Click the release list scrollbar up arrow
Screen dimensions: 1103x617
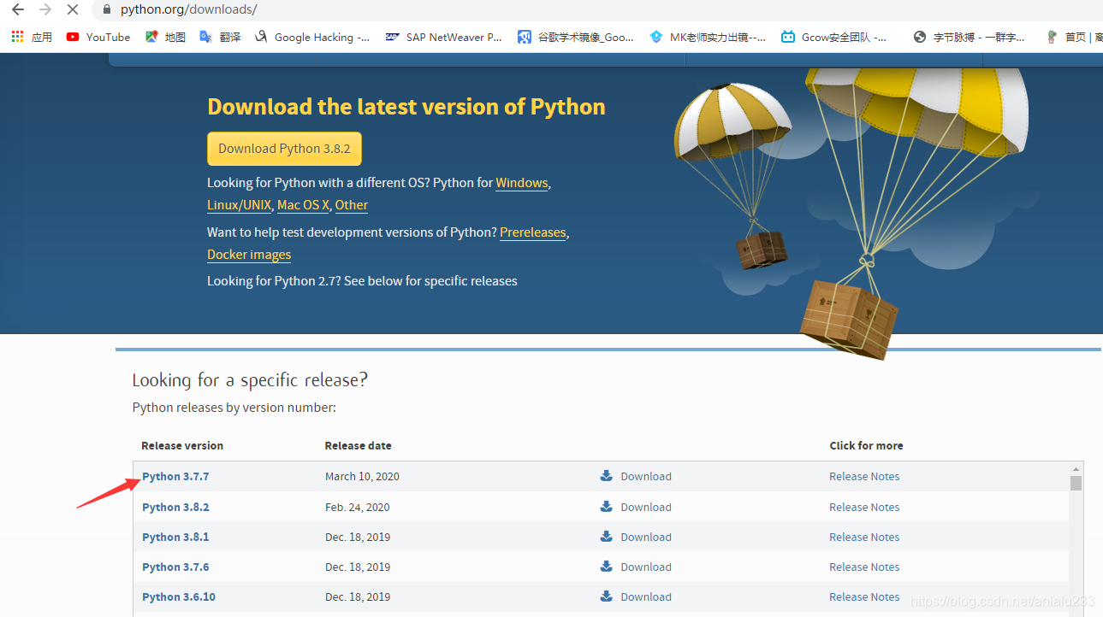(x=1076, y=469)
